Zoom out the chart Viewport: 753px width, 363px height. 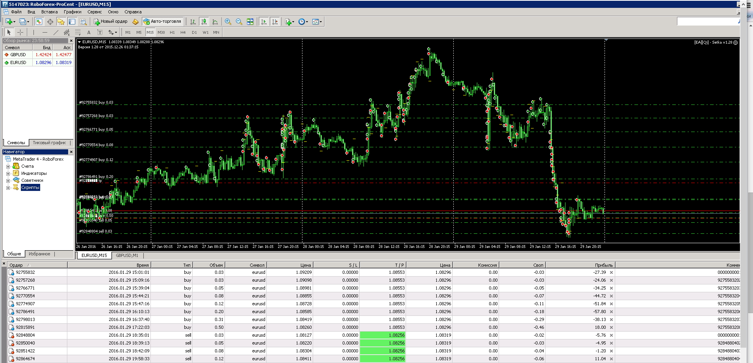pos(239,22)
